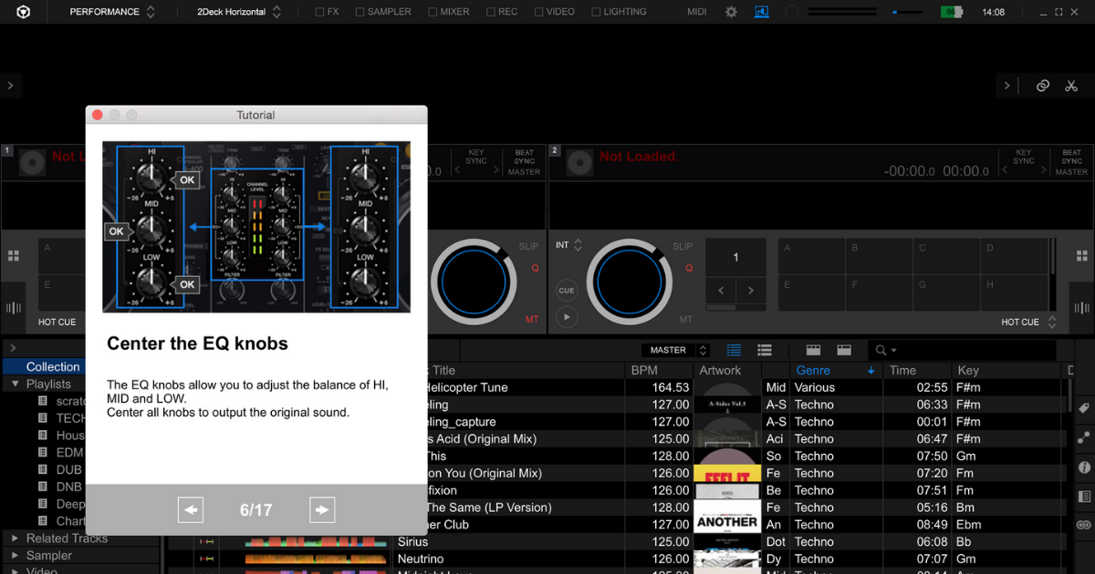Enable the MIXER panel checkbox

(x=433, y=12)
